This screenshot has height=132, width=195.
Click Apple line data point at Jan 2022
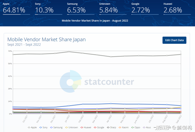(69, 52)
